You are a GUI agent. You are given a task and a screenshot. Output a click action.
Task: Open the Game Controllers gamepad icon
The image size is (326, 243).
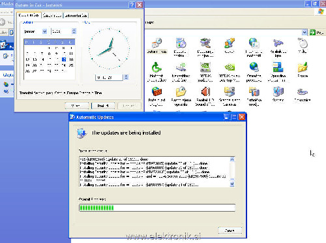(278, 43)
